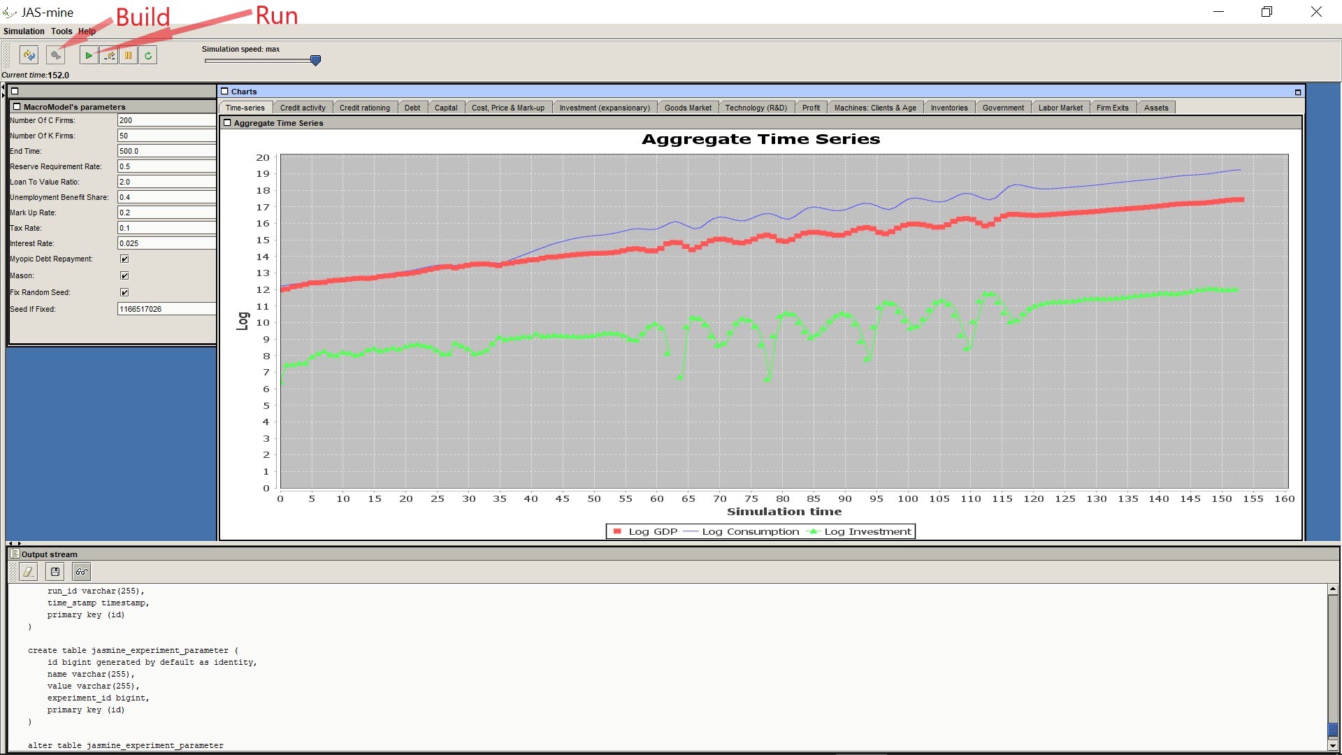1342x755 pixels.
Task: Click the Aggregate Time Series frame icon
Action: click(x=227, y=123)
